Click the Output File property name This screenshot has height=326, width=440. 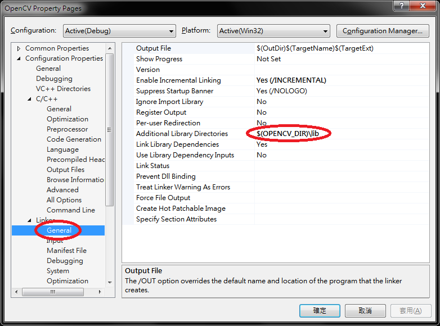pos(154,48)
